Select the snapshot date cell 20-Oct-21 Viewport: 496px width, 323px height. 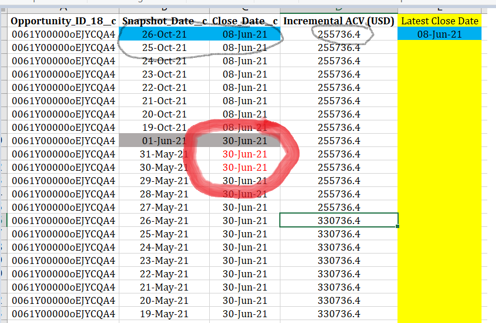pos(164,114)
